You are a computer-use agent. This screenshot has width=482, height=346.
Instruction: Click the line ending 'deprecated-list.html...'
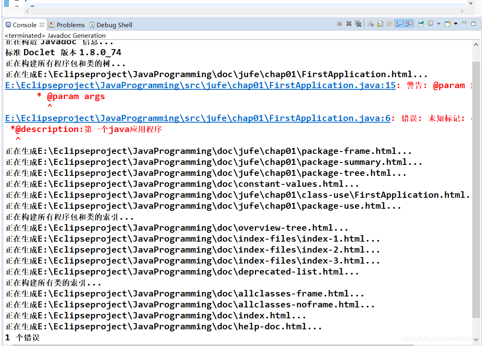click(182, 272)
